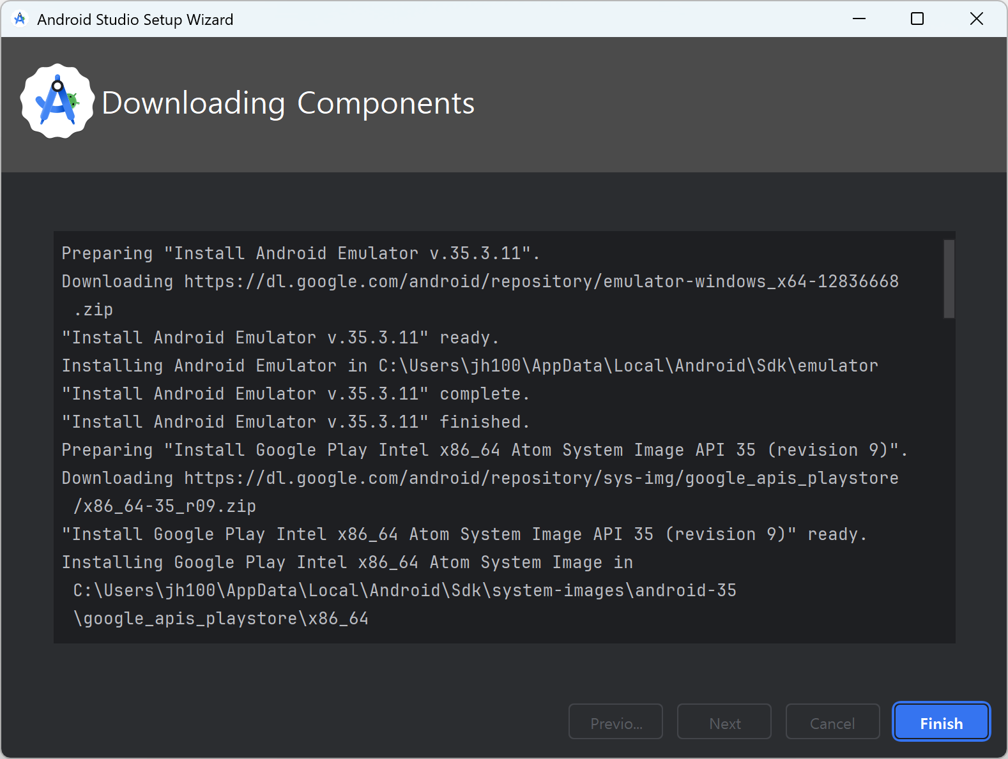The width and height of the screenshot is (1008, 759).
Task: Click line '"Install Android Emulator v.35.3.11" complete.'
Action: 296,394
